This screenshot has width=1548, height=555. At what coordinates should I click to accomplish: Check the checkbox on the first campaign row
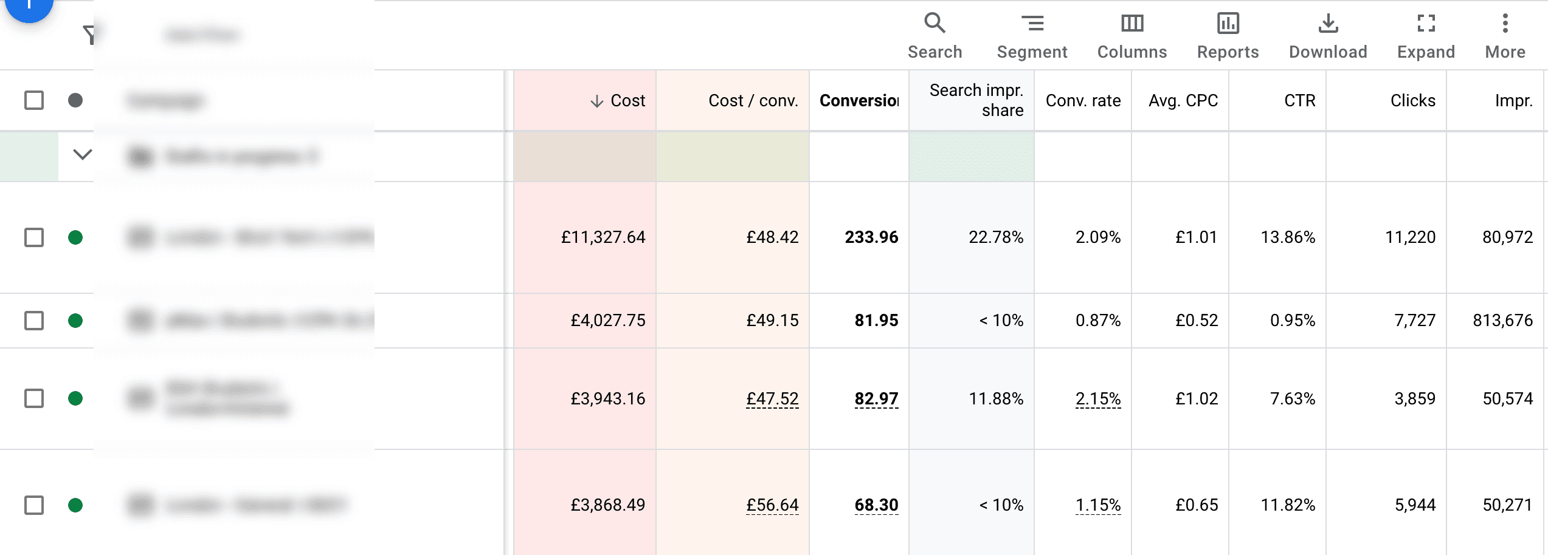pos(34,238)
